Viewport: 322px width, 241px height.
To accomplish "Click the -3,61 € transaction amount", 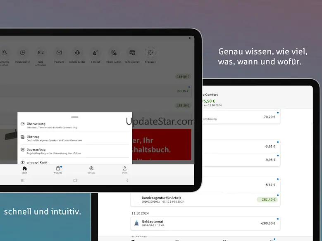I will (270, 146).
